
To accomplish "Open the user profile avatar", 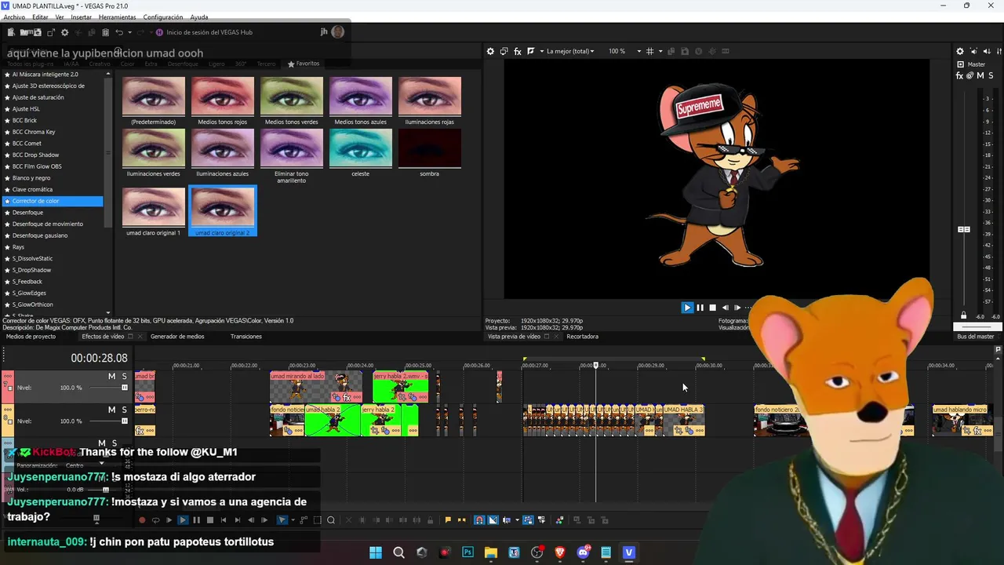I will pyautogui.click(x=338, y=32).
